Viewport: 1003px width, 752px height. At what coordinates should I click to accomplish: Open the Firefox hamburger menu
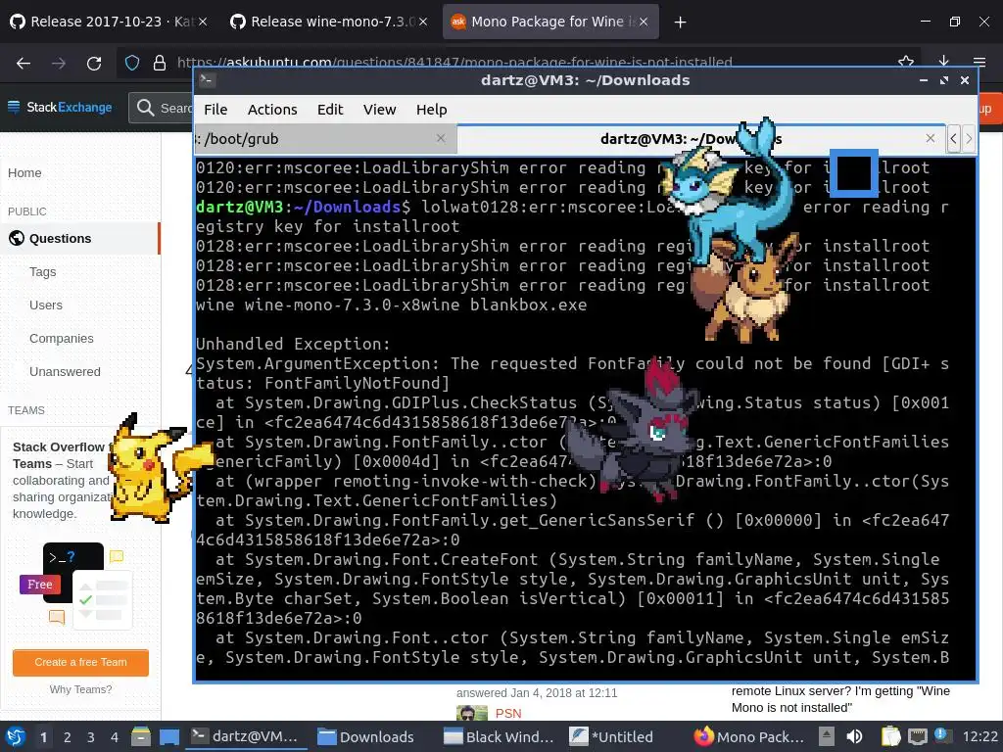[x=979, y=62]
